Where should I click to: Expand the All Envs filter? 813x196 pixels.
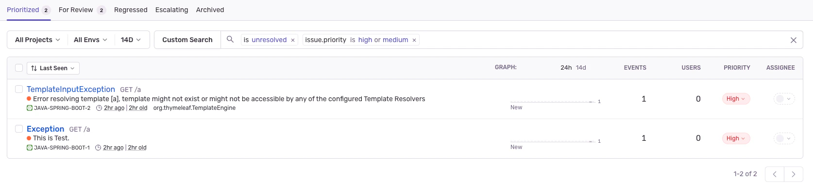[x=90, y=40]
